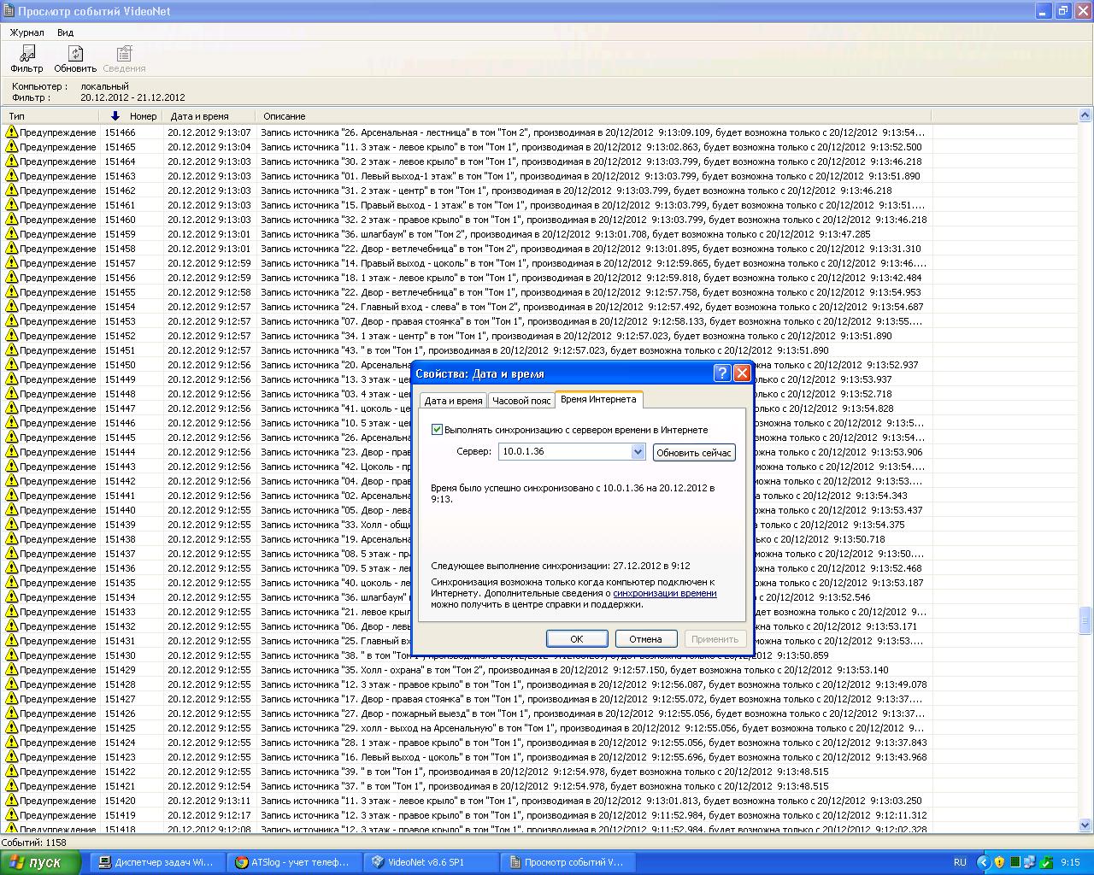
Task: Uncheck the Internet time synchronization checkbox
Action: pos(437,430)
